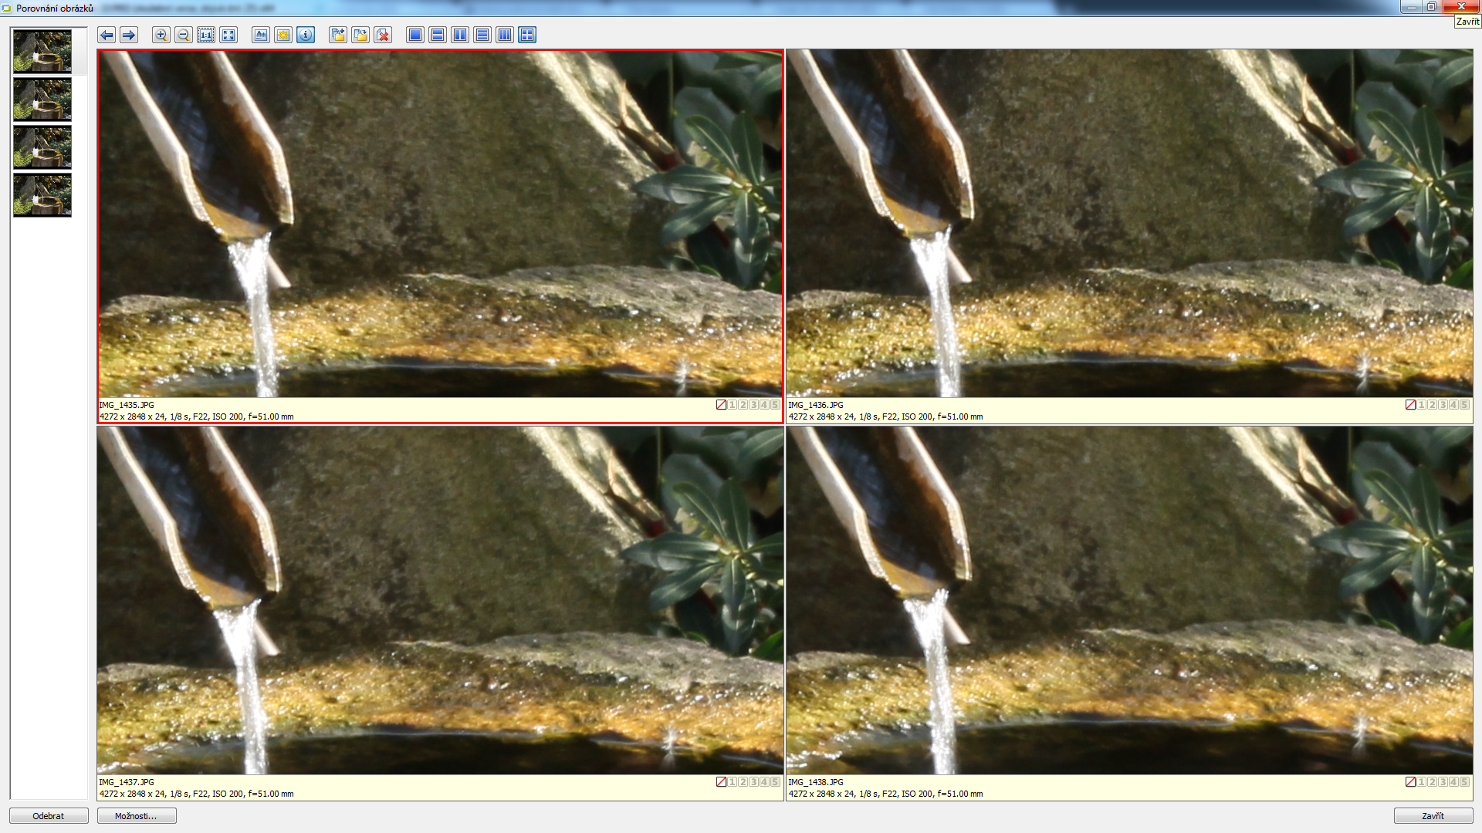Image resolution: width=1482 pixels, height=833 pixels.
Task: Select the two vertical columns layout
Action: 460,35
